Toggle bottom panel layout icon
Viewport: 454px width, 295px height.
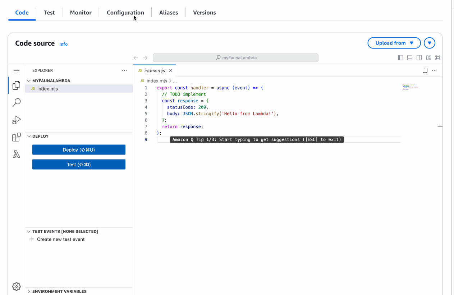[x=410, y=57]
